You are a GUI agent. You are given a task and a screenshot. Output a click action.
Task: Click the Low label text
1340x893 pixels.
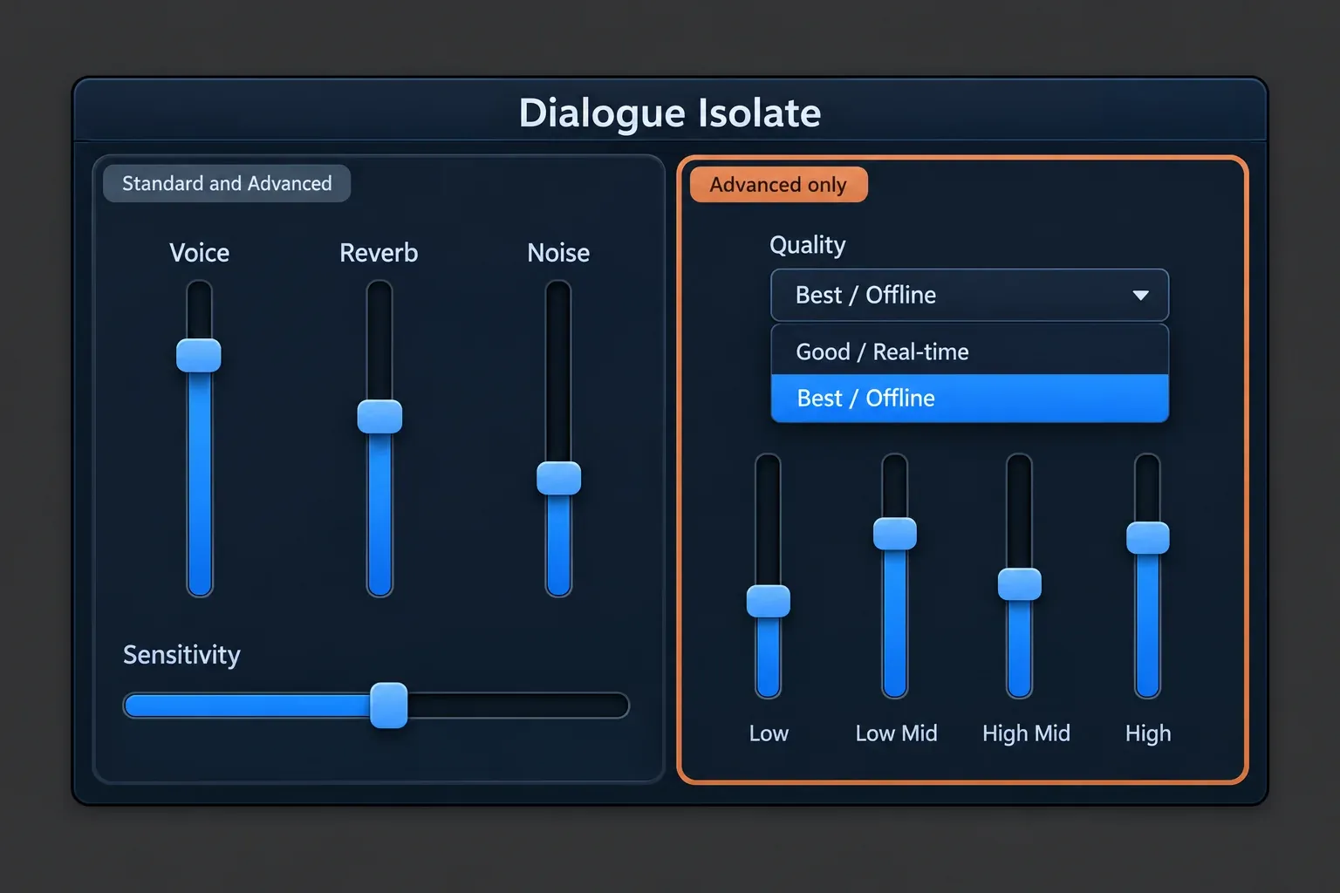click(769, 733)
